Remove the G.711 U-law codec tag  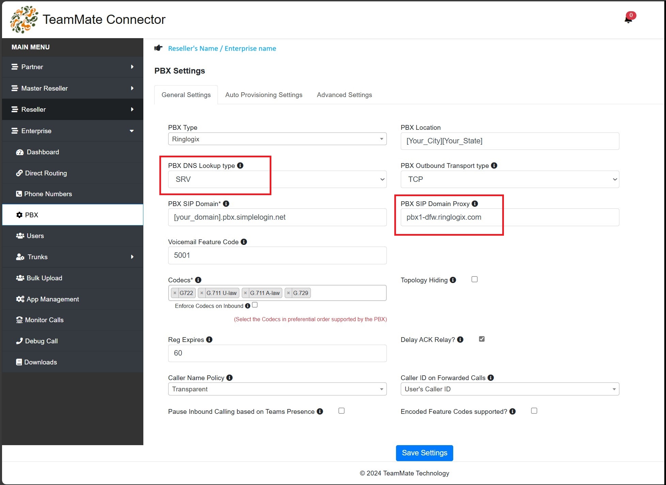(x=202, y=293)
